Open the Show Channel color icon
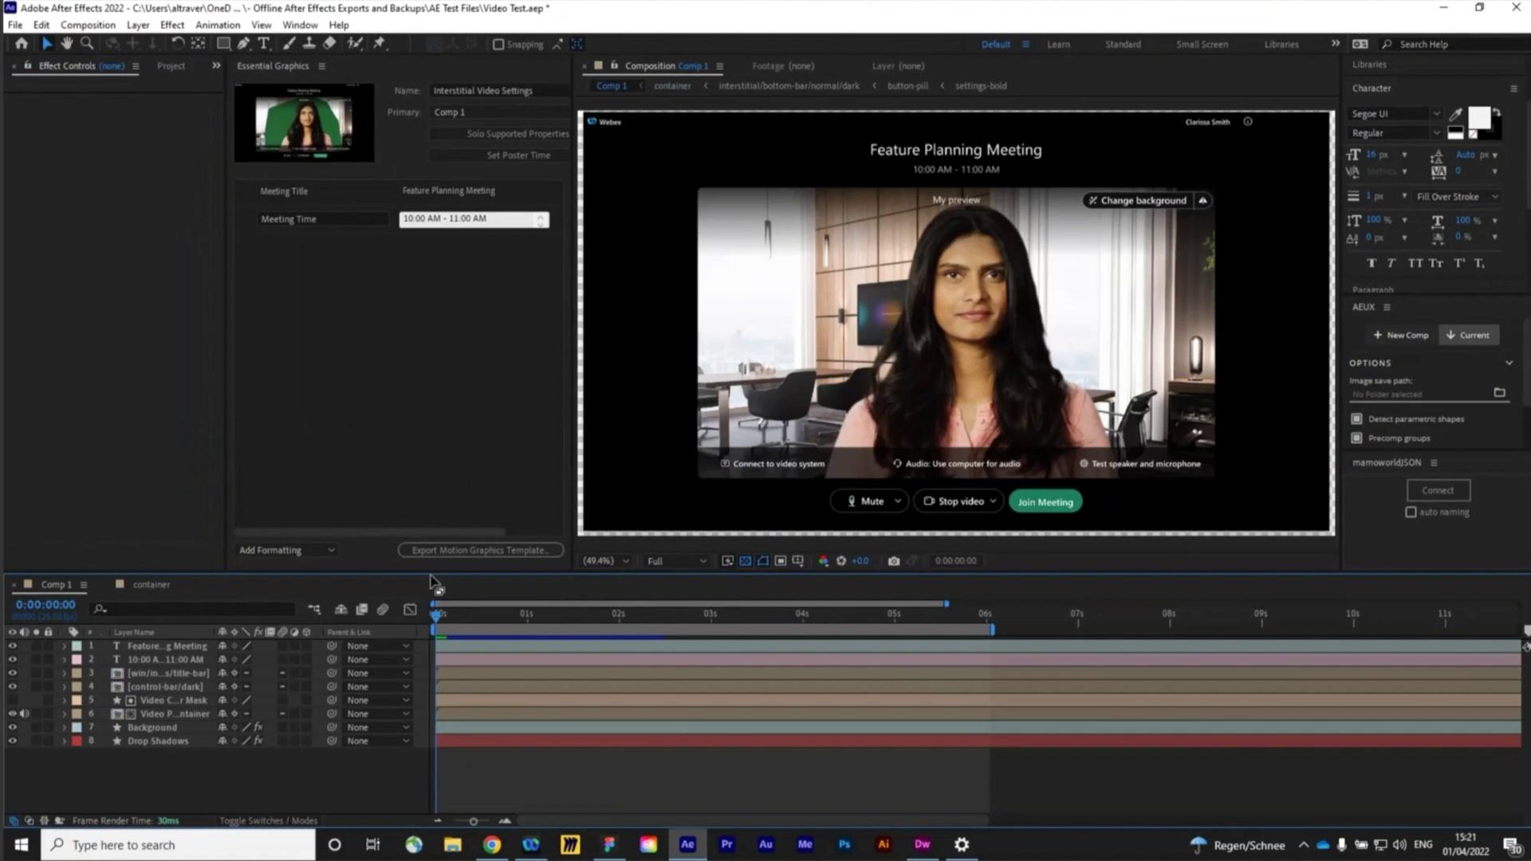Viewport: 1531px width, 861px height. coord(824,561)
